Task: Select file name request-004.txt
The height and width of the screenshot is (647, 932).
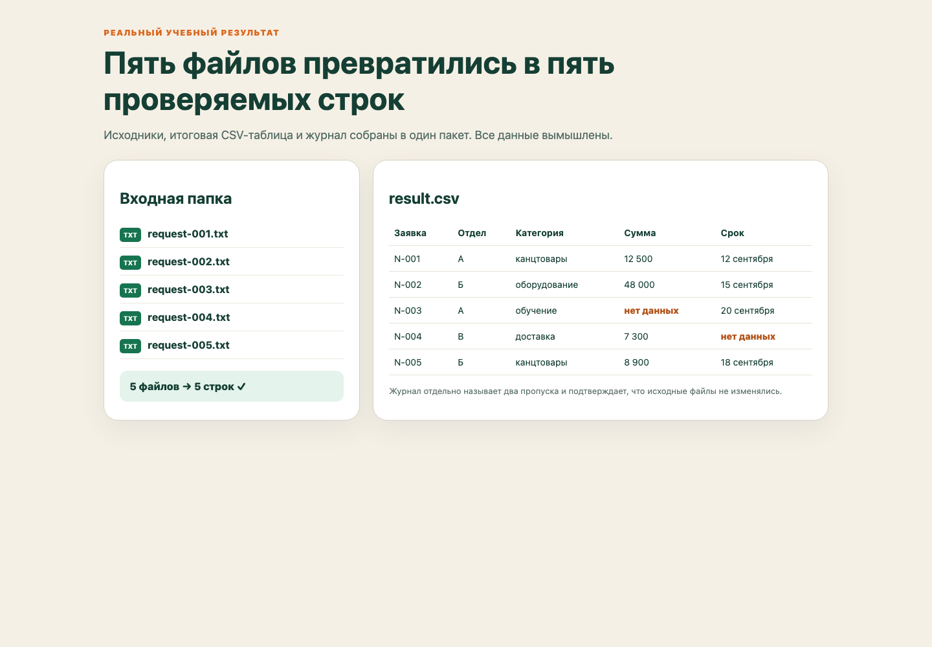Action: [x=189, y=318]
